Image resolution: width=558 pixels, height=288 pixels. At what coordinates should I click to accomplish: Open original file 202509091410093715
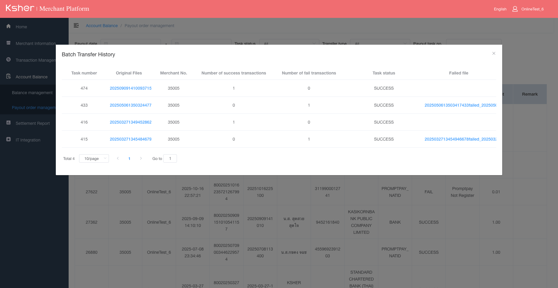pos(131,88)
